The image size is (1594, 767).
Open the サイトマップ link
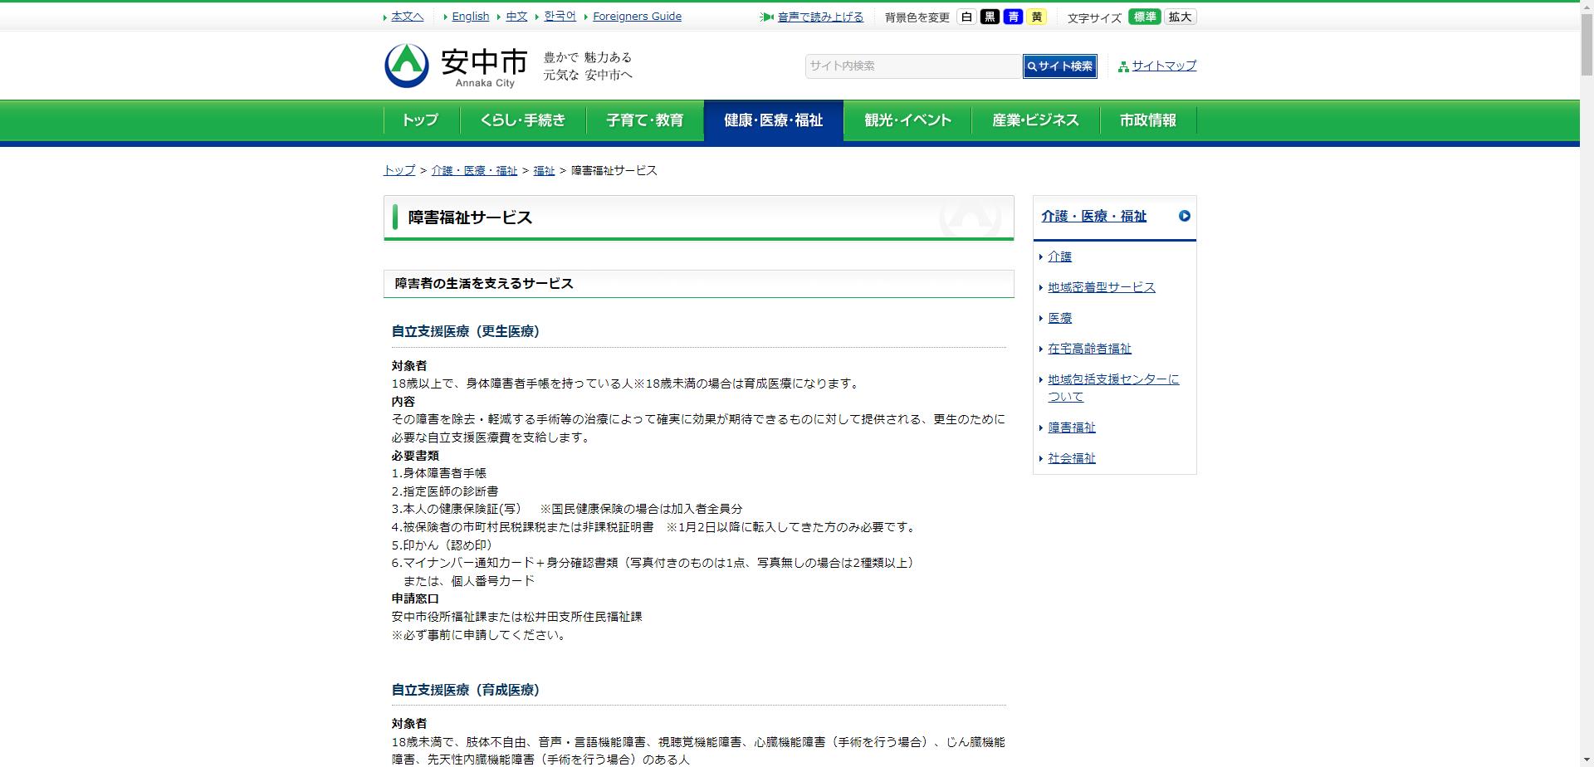[1164, 66]
